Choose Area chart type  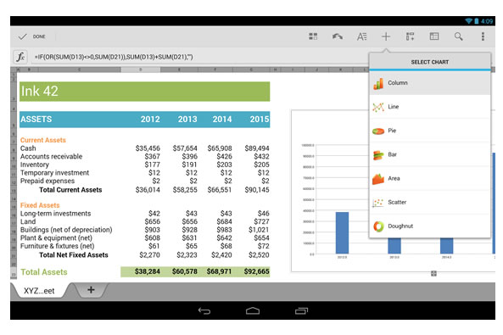coord(430,178)
